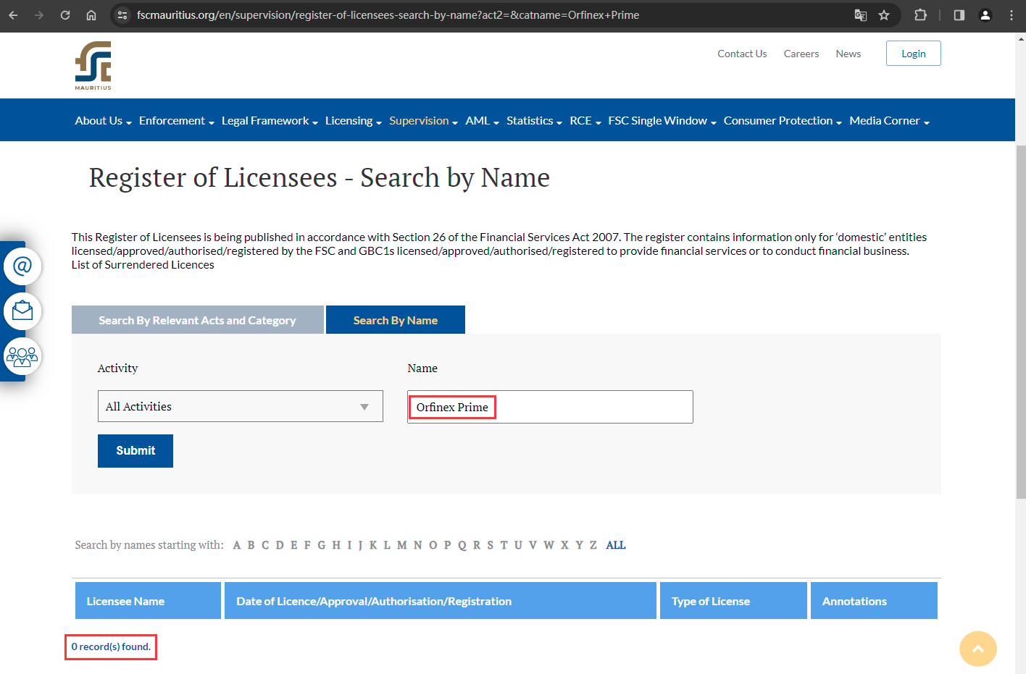This screenshot has height=674, width=1026.
Task: Expand the About Us menu
Action: (x=103, y=121)
